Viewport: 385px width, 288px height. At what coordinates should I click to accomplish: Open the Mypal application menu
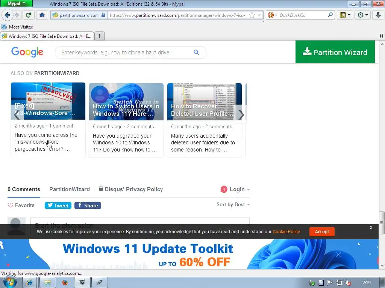16,3
